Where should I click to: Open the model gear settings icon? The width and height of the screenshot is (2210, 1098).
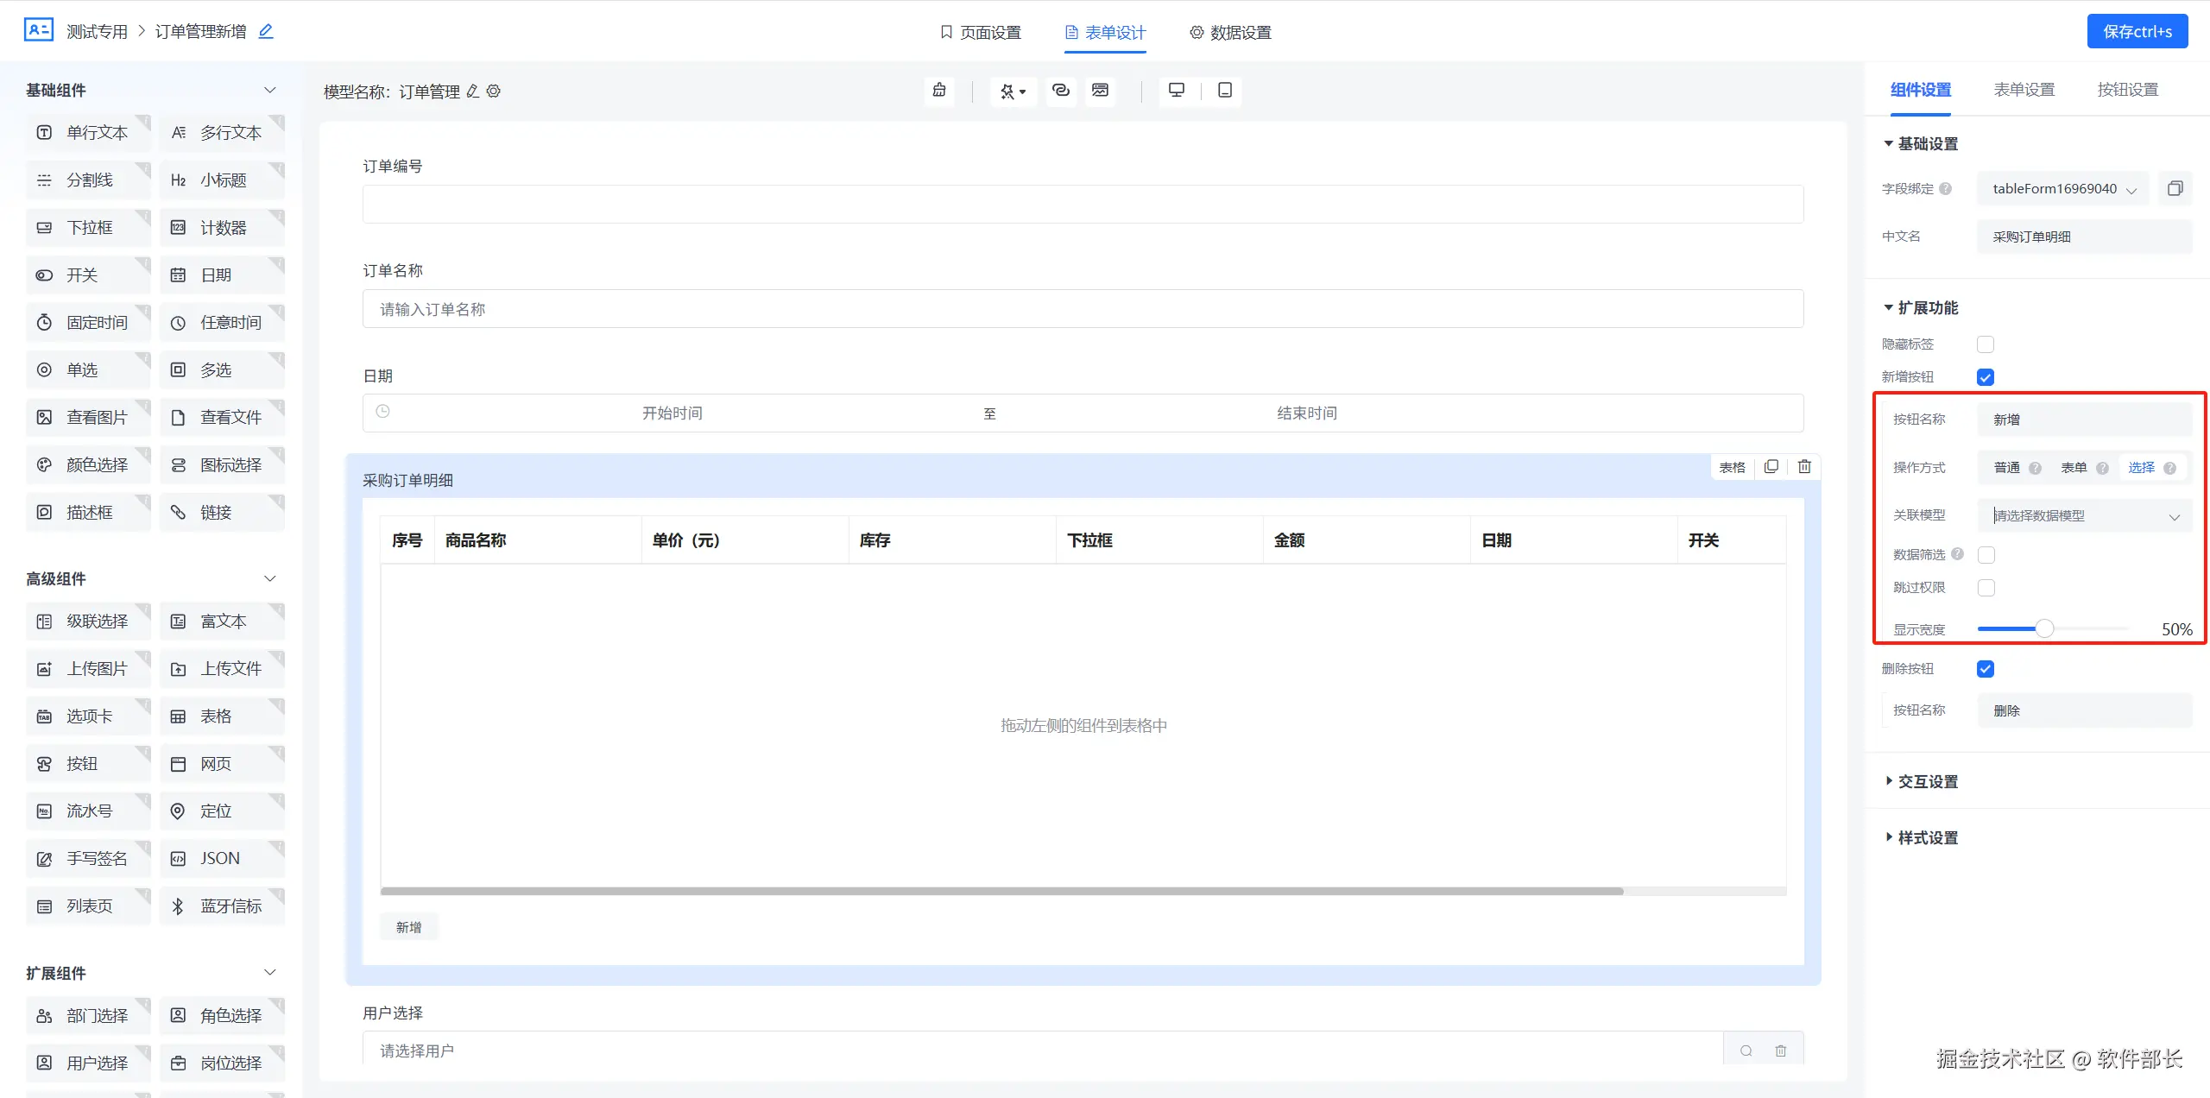point(494,91)
